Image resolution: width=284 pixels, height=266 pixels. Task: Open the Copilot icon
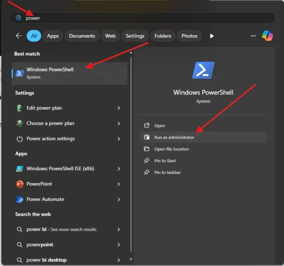coord(267,36)
